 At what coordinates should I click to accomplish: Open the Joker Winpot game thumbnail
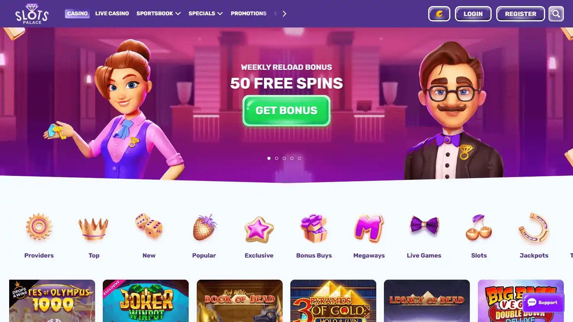[x=146, y=301]
